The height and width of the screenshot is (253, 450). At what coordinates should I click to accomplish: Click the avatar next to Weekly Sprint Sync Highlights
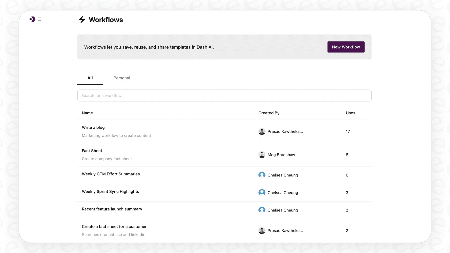click(x=262, y=192)
